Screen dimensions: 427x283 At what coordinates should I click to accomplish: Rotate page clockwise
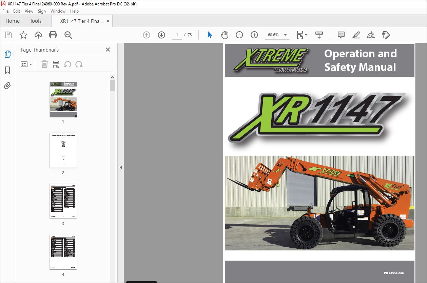tap(79, 64)
